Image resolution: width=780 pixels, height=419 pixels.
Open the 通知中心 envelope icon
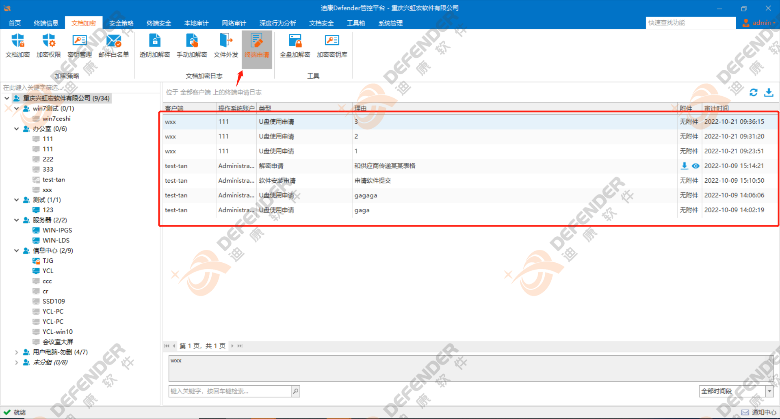(745, 412)
